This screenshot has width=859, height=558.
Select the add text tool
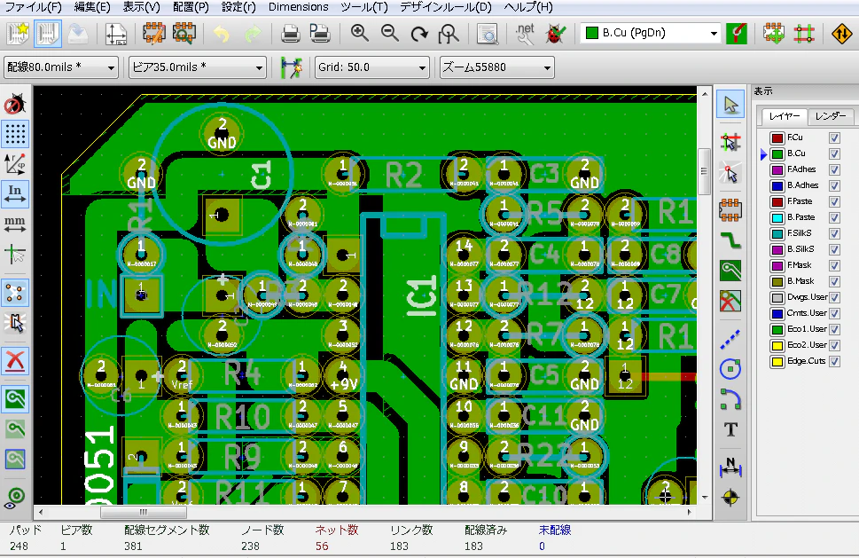click(x=730, y=428)
